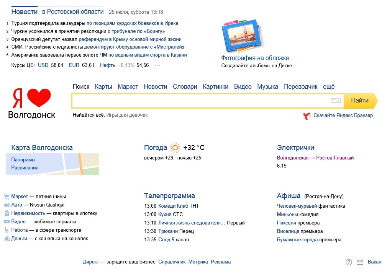Open news about Boeing tribunal
The image size is (382, 270).
tap(136, 31)
